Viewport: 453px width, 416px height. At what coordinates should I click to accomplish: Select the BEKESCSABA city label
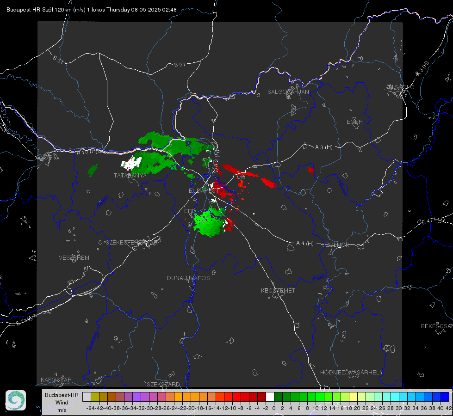(x=437, y=326)
